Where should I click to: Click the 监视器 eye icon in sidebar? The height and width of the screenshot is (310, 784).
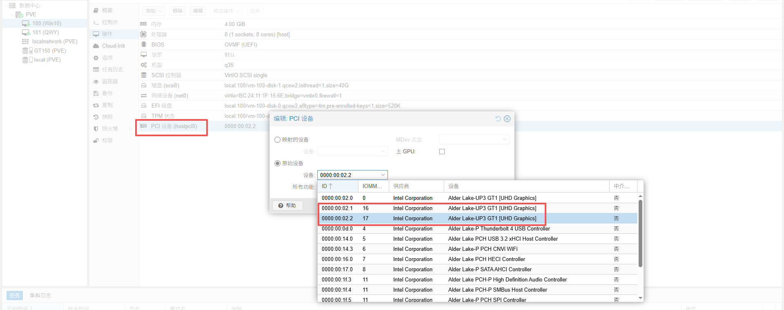96,82
